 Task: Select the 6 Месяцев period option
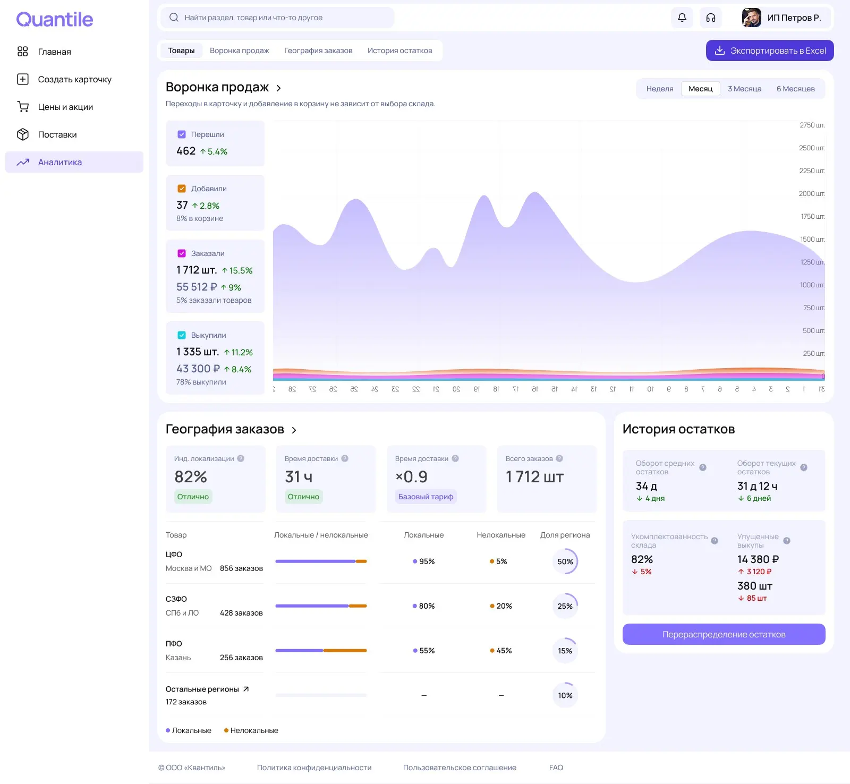pyautogui.click(x=795, y=89)
